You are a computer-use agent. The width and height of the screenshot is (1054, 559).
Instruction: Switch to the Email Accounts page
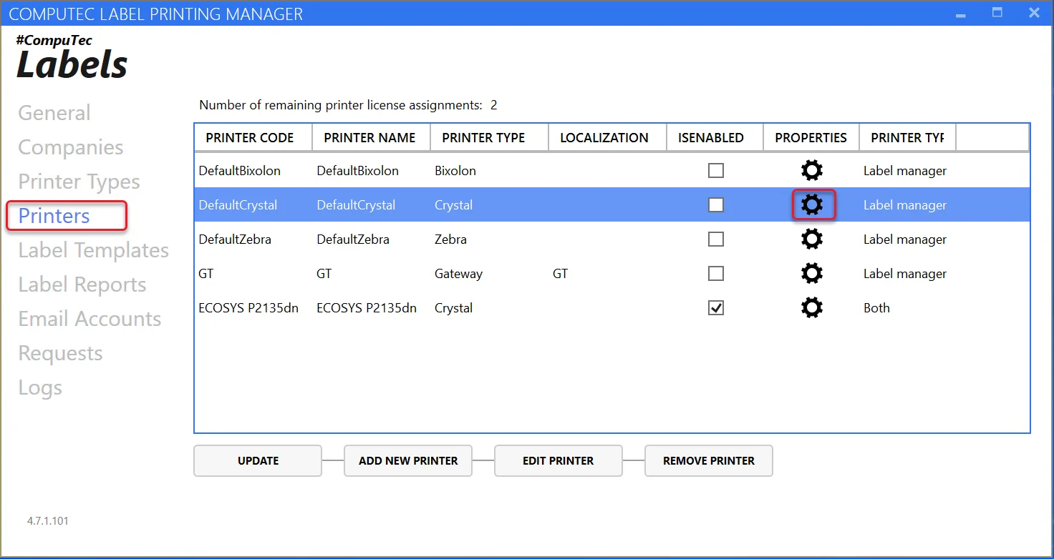tap(90, 319)
